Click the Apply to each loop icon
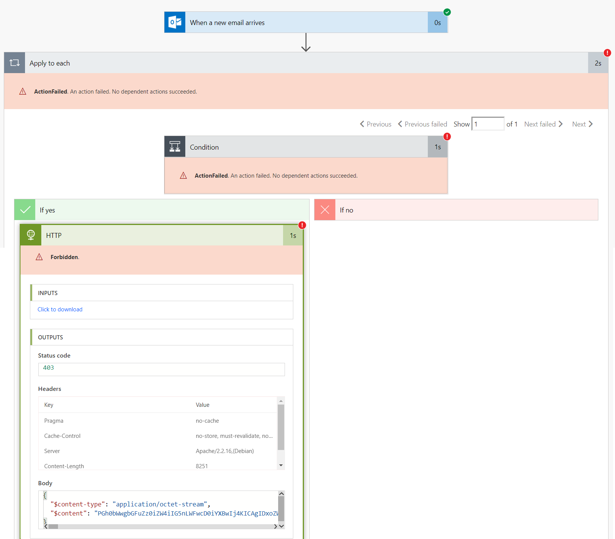This screenshot has height=539, width=615. (15, 63)
